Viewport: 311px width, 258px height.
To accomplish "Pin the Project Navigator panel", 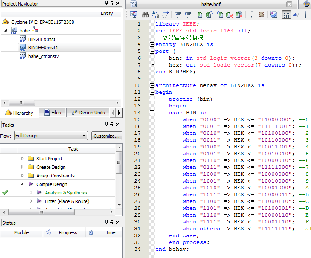I will pyautogui.click(x=107, y=3).
